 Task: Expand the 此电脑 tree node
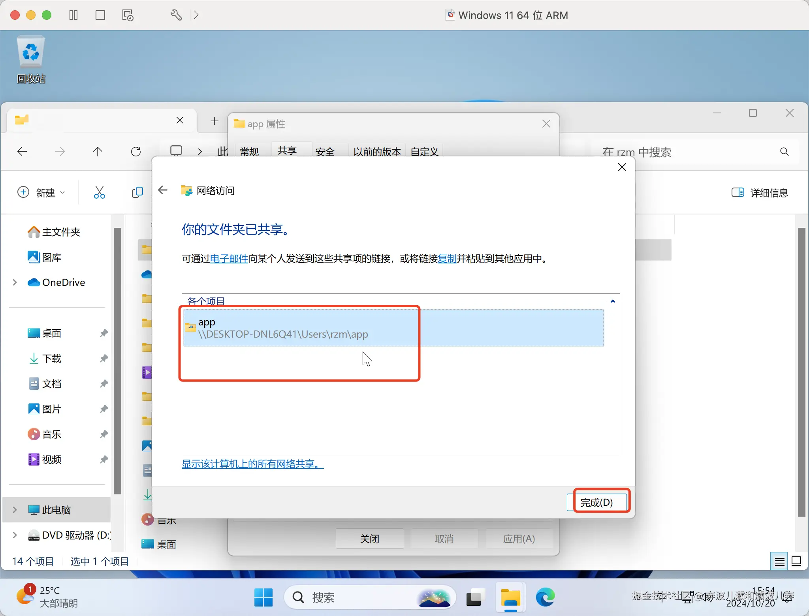tap(15, 510)
